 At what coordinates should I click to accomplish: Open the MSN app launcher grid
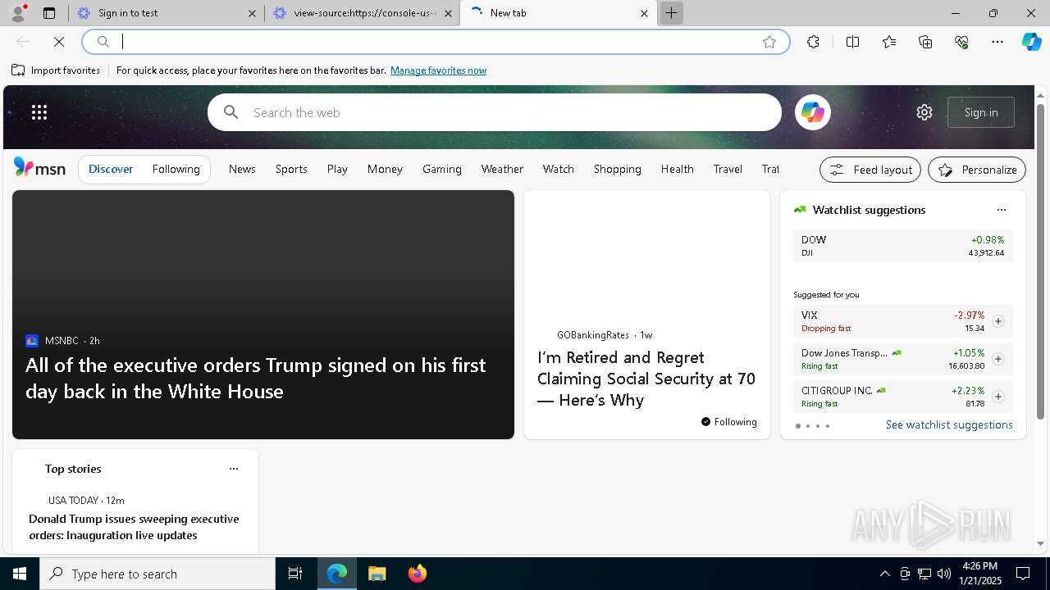39,112
